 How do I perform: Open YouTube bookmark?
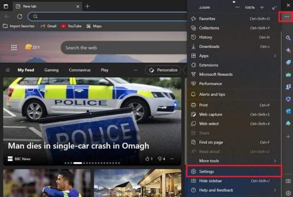(71, 26)
